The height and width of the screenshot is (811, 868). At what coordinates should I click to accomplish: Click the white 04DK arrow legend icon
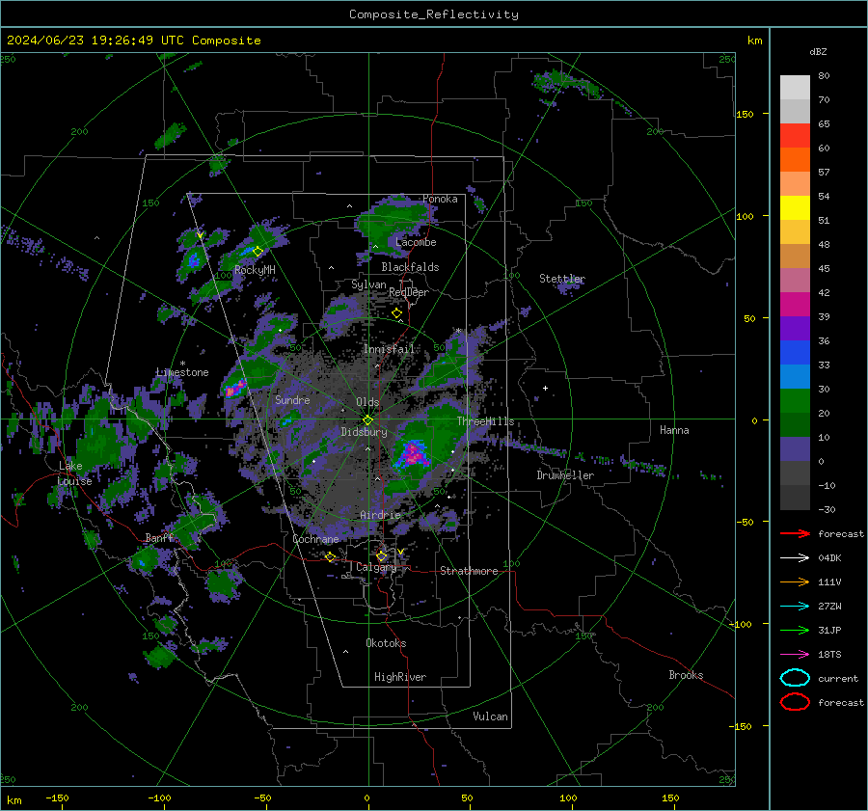[795, 558]
